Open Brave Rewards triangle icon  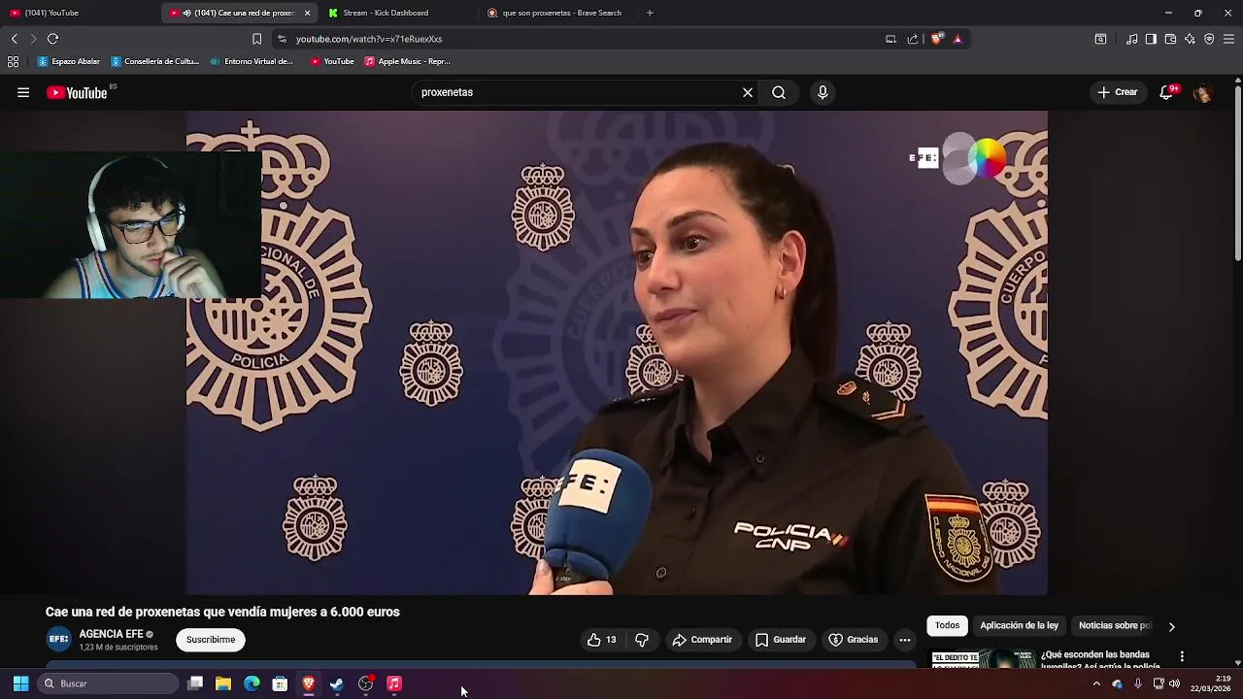957,39
